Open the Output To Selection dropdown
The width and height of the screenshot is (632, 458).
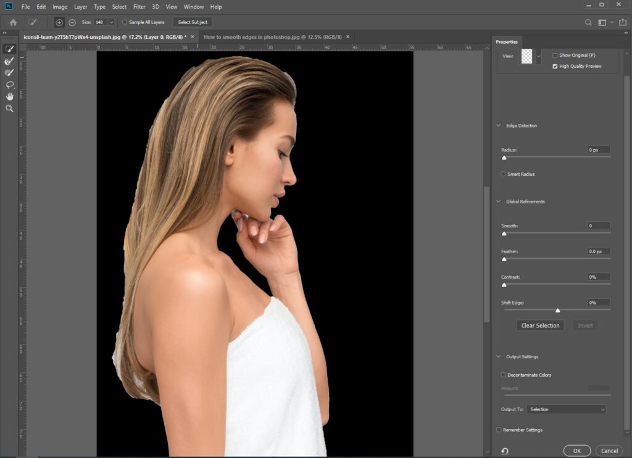pos(567,409)
